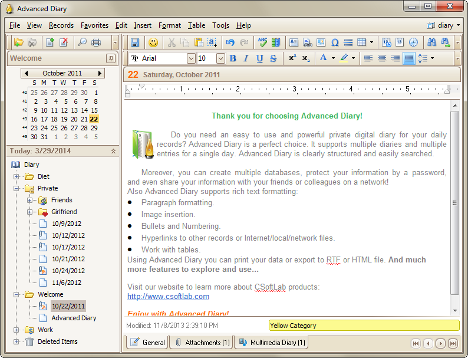
Task: Switch to the Attachments (1) tab
Action: point(202,342)
